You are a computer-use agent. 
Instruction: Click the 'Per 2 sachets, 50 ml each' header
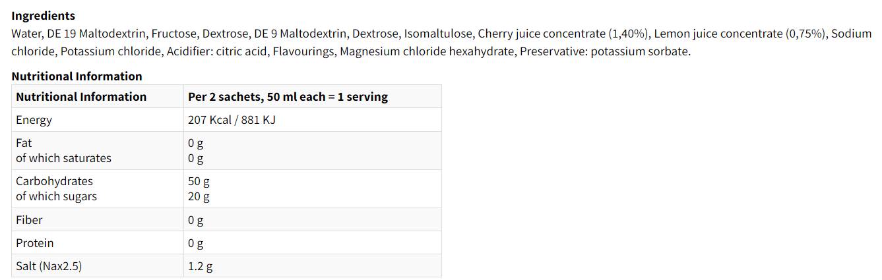point(288,97)
